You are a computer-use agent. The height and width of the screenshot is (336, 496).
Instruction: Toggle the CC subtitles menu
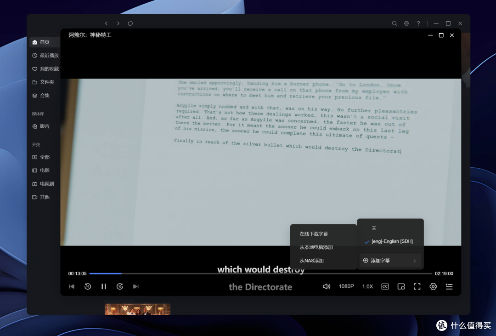click(385, 286)
